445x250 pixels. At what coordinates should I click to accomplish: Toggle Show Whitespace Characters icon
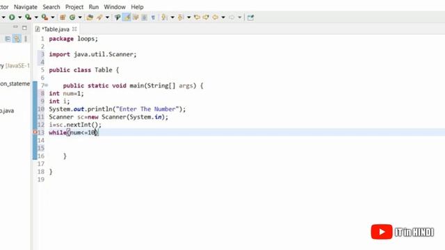coord(144,17)
